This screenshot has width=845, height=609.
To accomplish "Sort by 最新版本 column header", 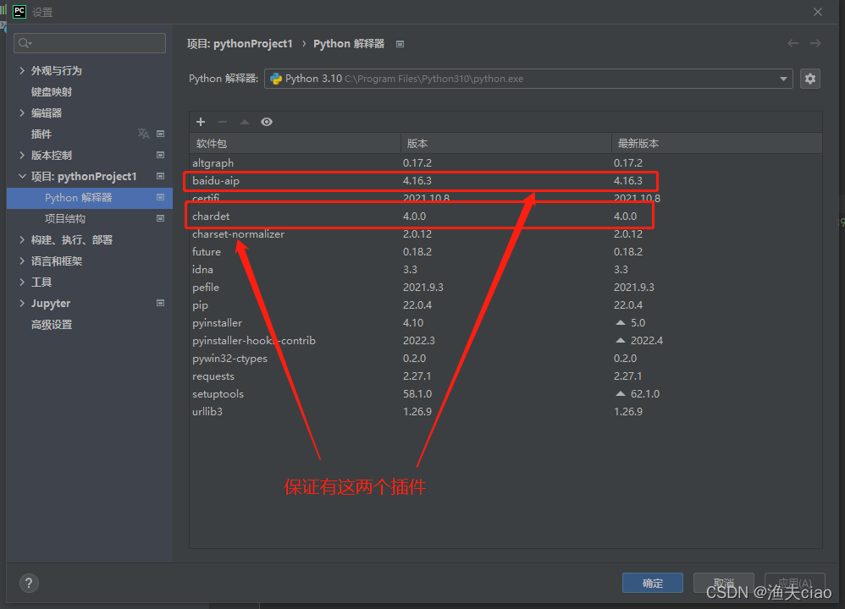I will click(x=717, y=143).
